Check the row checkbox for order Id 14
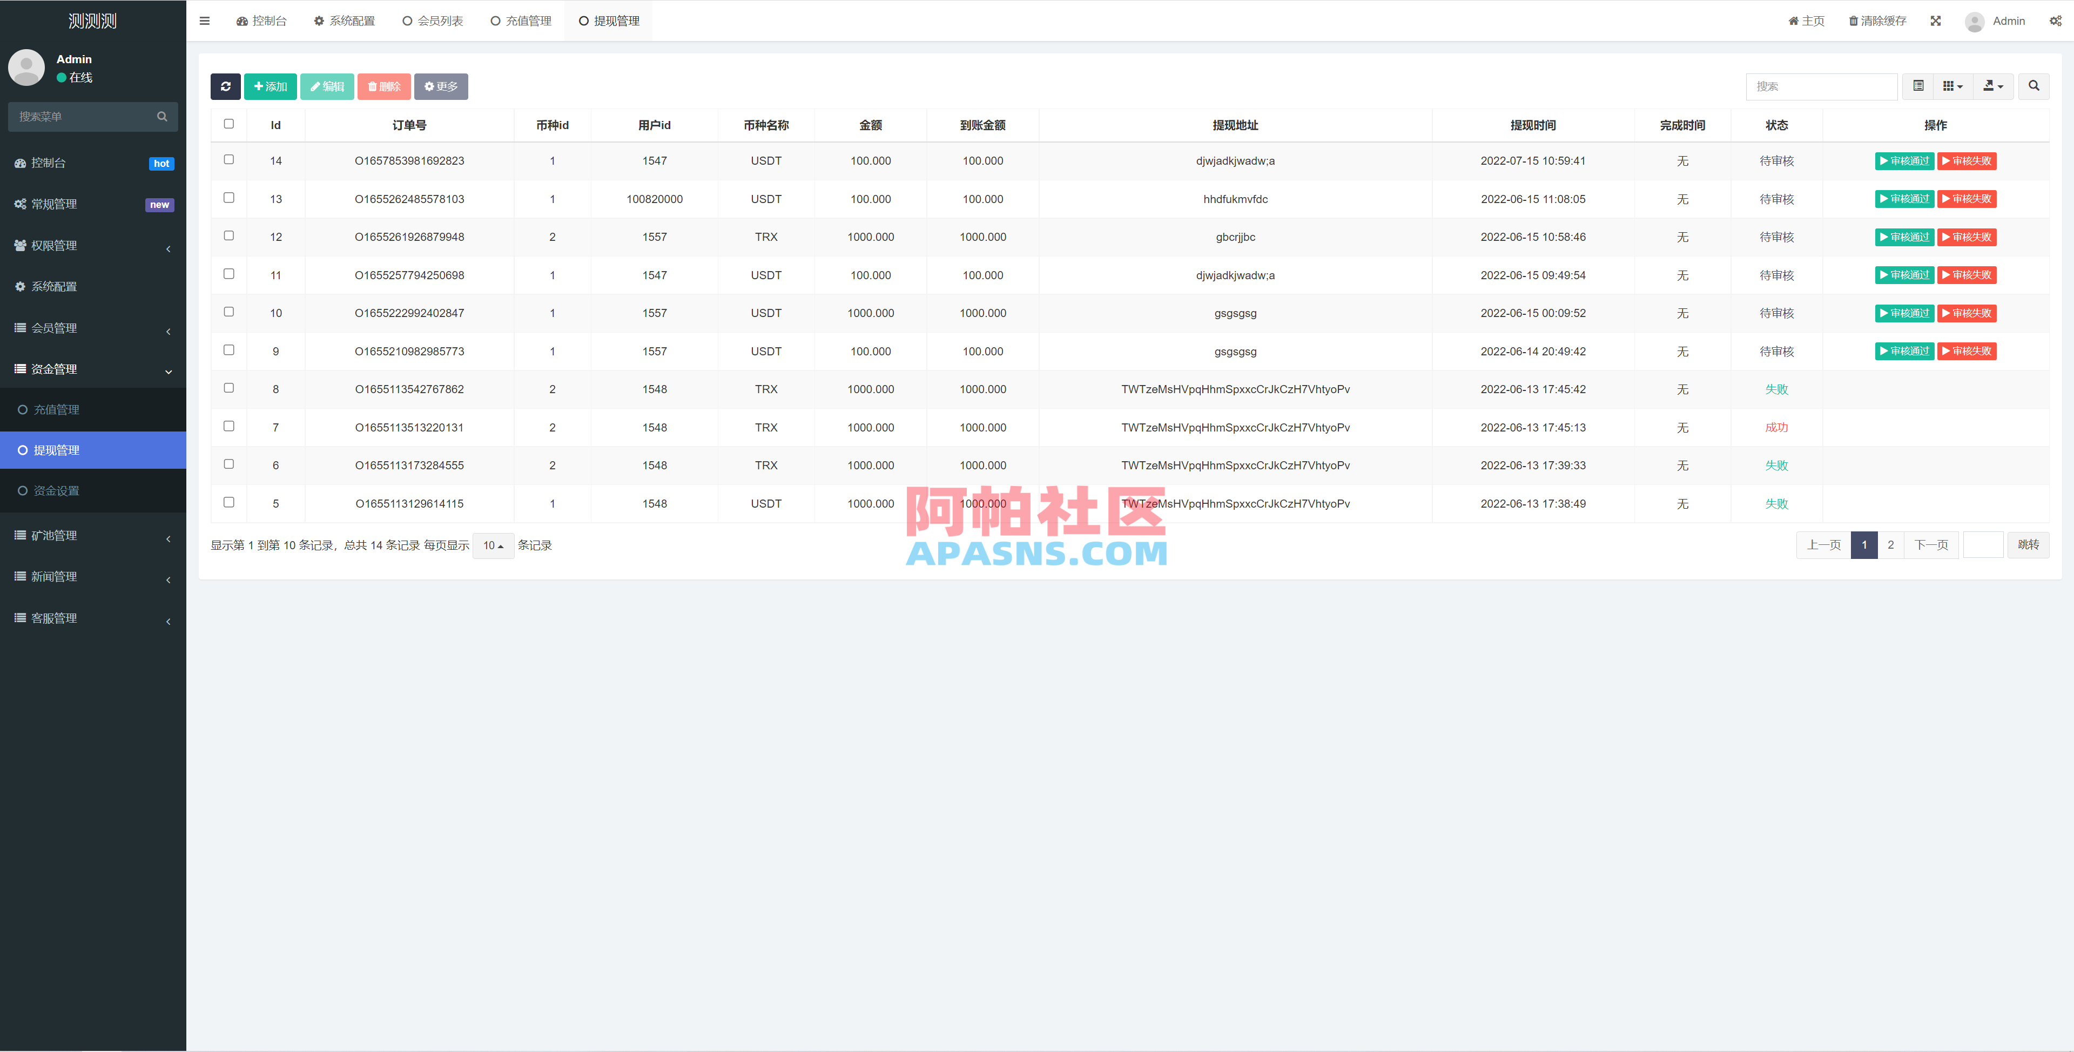 coord(228,159)
